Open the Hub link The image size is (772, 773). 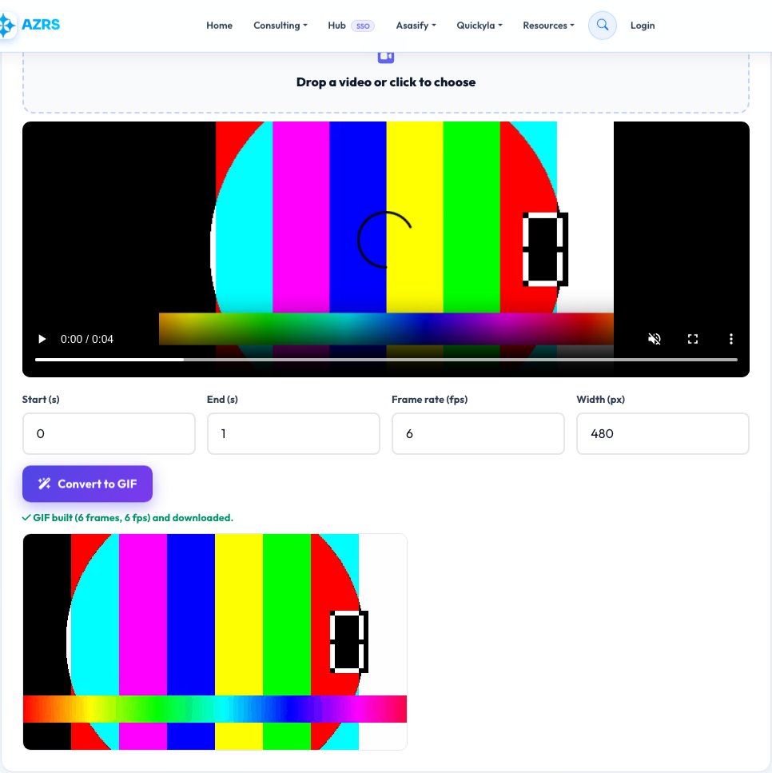click(x=336, y=25)
